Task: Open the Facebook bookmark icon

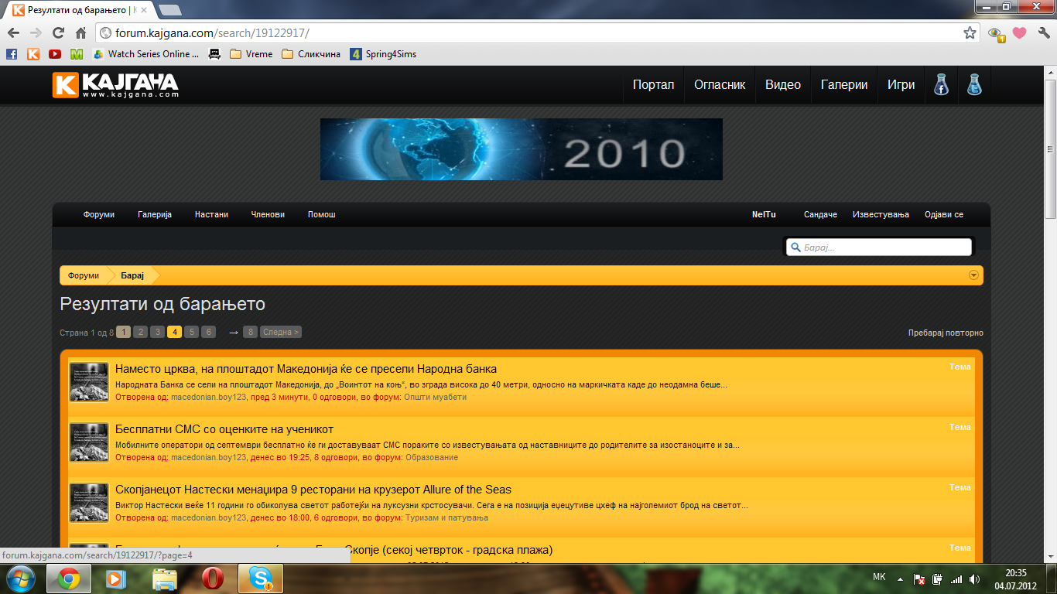Action: 12,54
